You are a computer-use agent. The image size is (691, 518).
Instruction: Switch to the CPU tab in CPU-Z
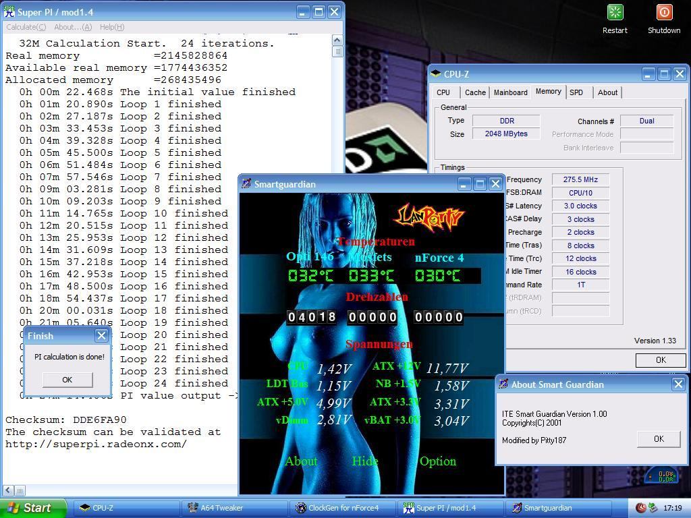pyautogui.click(x=443, y=92)
